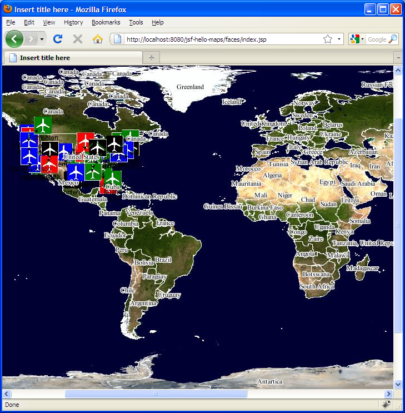Open the list all tabs dropdown

398,57
